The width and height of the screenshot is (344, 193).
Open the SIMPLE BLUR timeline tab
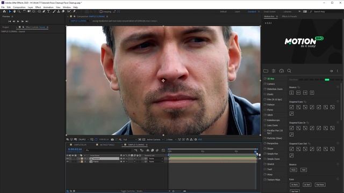[x=80, y=145]
